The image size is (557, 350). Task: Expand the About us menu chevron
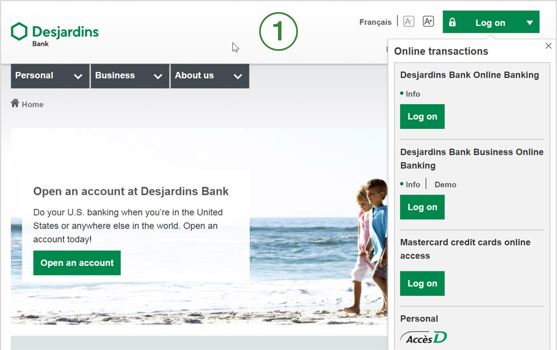238,76
